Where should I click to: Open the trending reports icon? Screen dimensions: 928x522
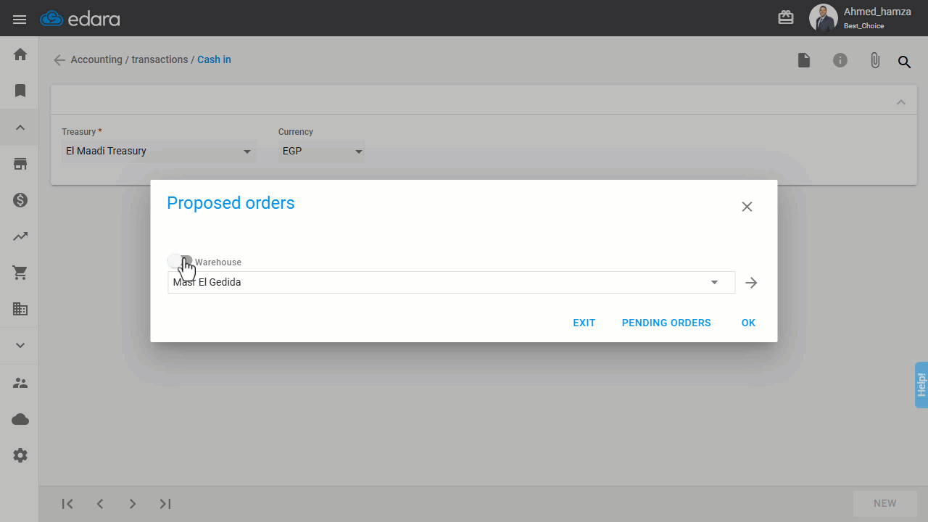pos(20,236)
